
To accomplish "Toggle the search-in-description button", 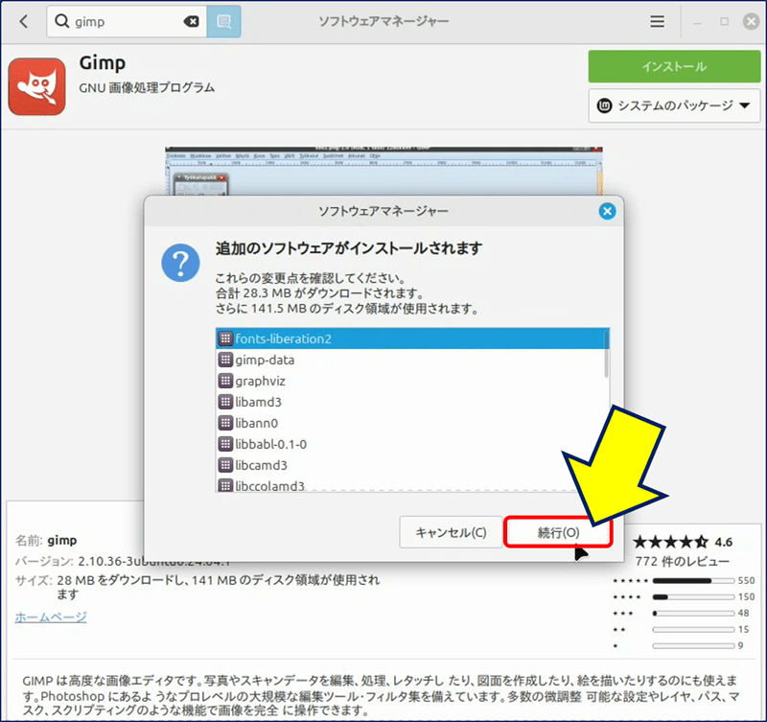I will point(223,21).
